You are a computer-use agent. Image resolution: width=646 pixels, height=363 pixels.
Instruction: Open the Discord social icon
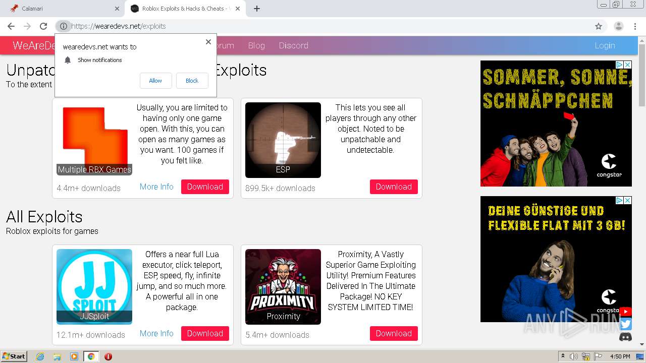(625, 337)
